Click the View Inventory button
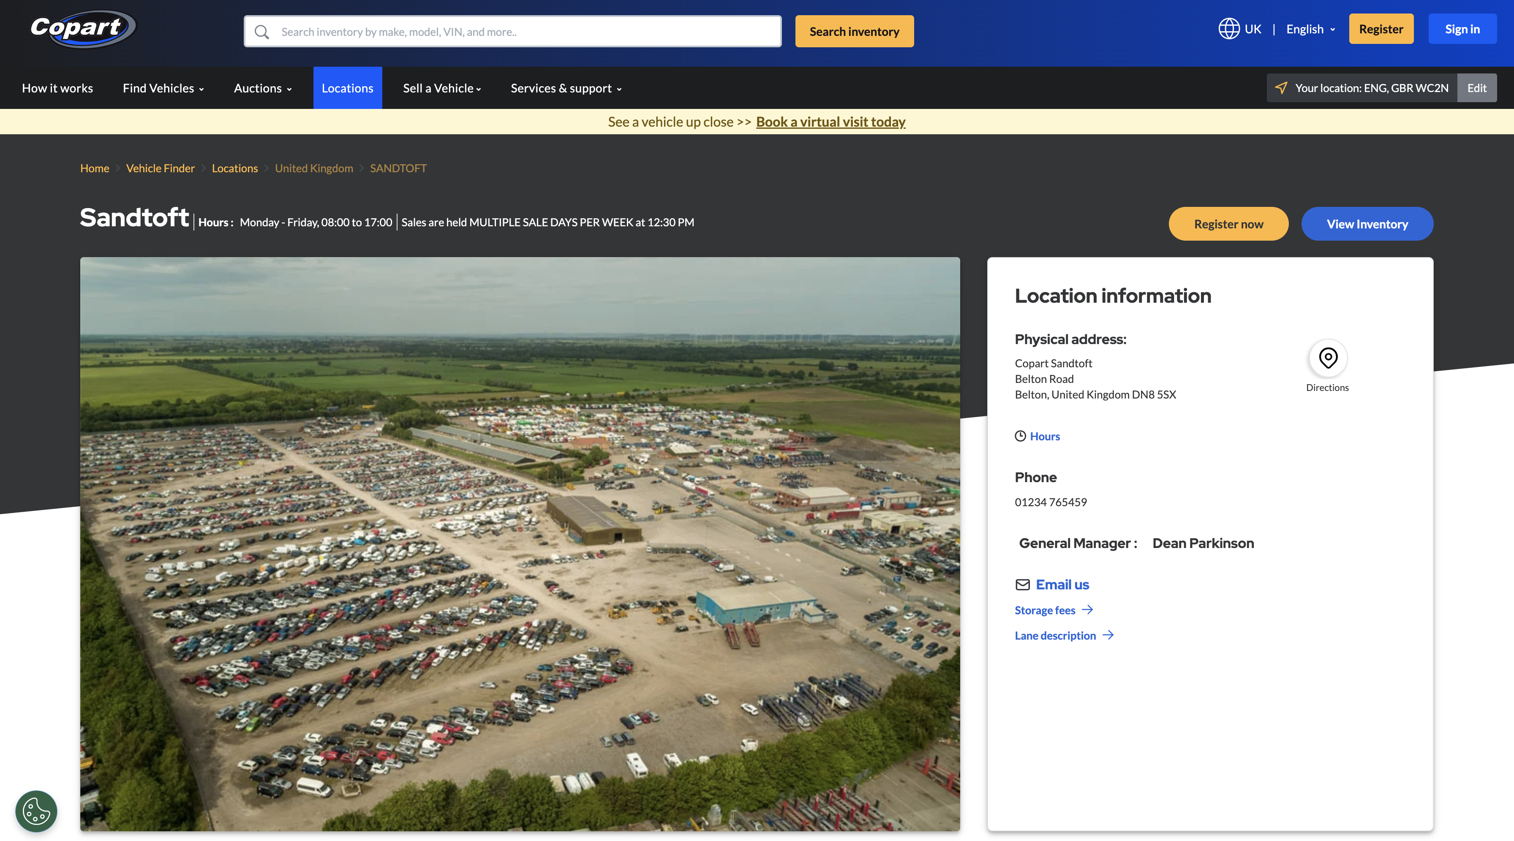Screen dimensions: 1514x841 [x=1367, y=223]
